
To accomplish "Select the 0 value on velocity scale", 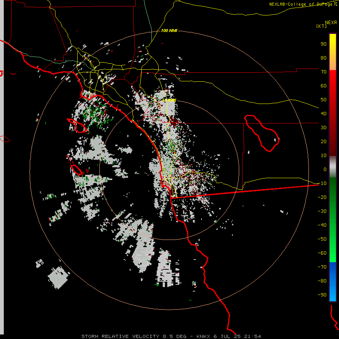I will click(325, 169).
